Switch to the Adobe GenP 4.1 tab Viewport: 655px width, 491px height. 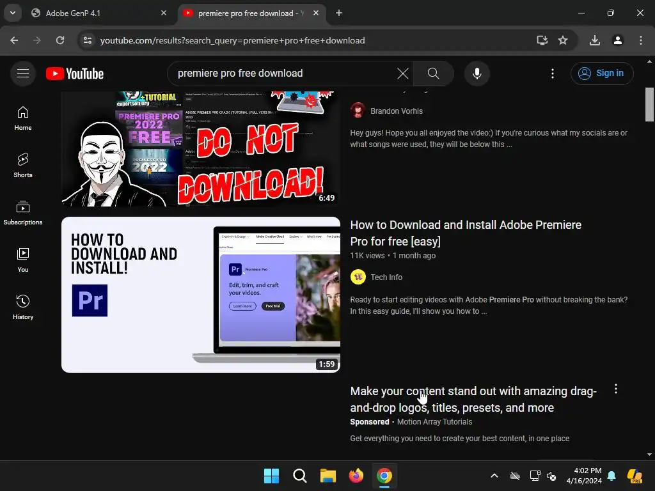(x=98, y=13)
